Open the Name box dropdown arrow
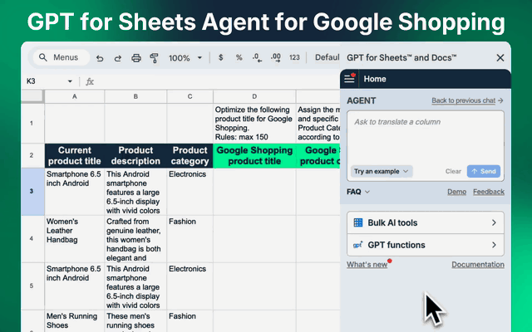Image resolution: width=532 pixels, height=332 pixels. 70,81
